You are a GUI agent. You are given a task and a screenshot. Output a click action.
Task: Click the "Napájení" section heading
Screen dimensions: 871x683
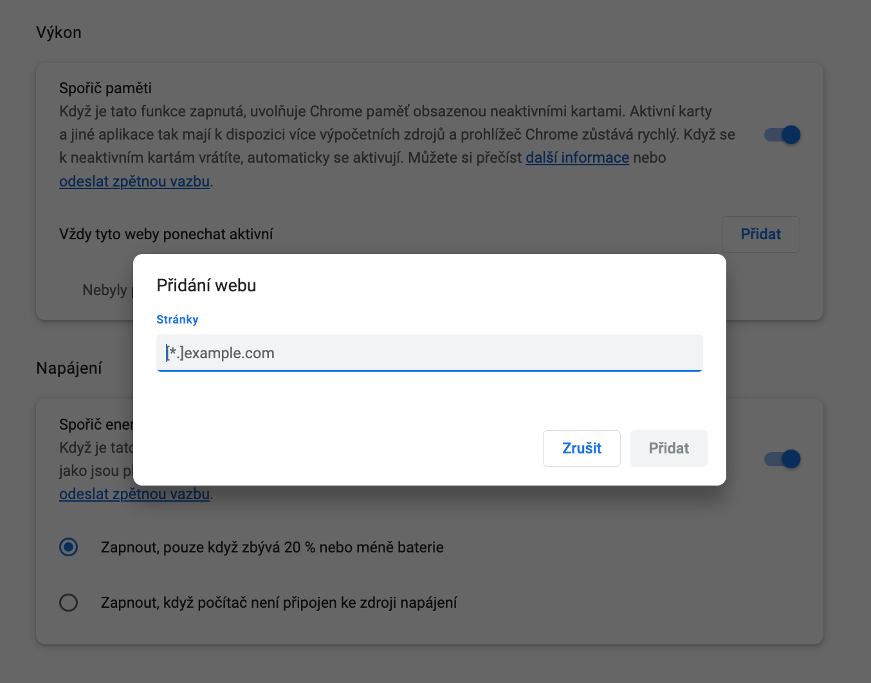click(69, 369)
